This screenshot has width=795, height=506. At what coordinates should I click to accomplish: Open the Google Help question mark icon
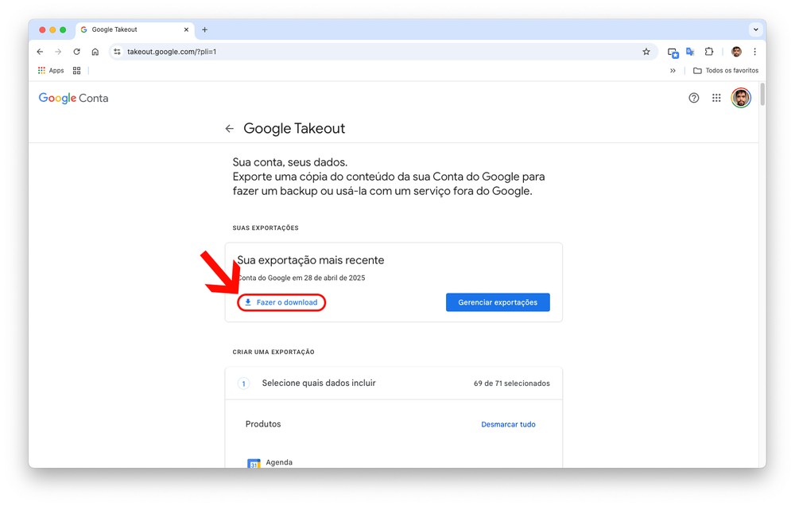[x=693, y=98]
